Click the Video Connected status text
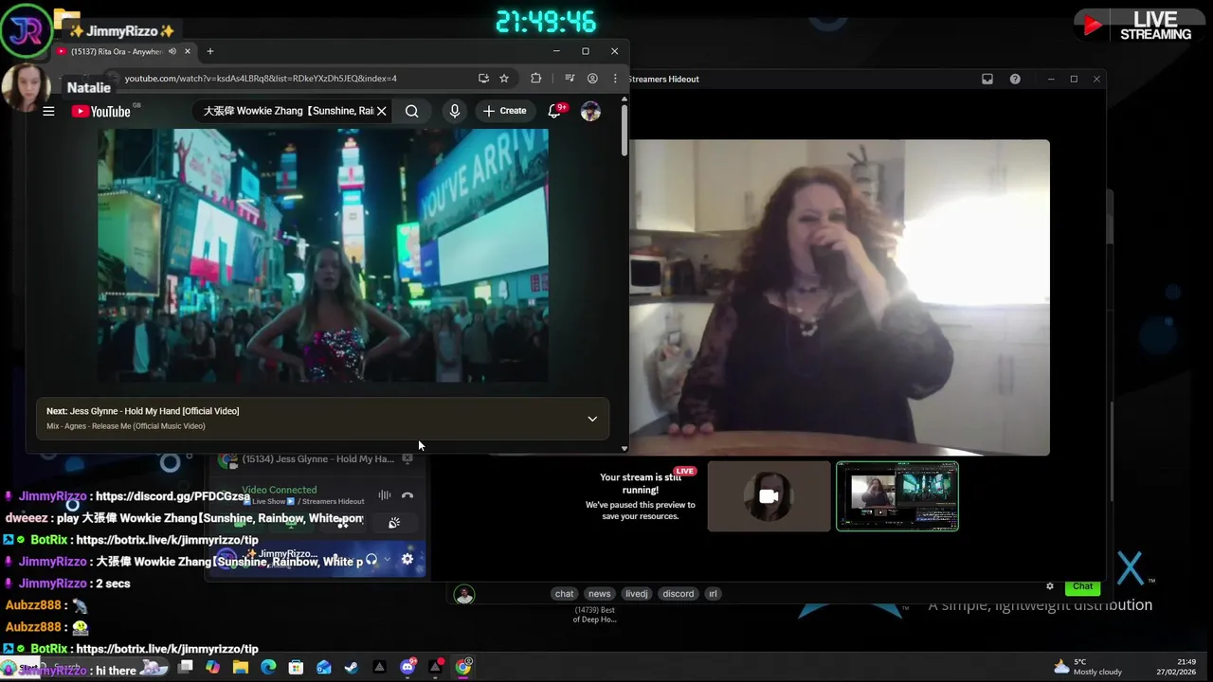This screenshot has height=682, width=1213. click(280, 490)
